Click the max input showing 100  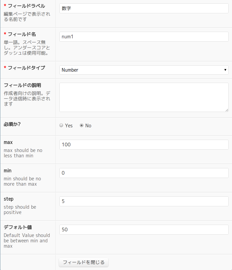pyautogui.click(x=144, y=145)
